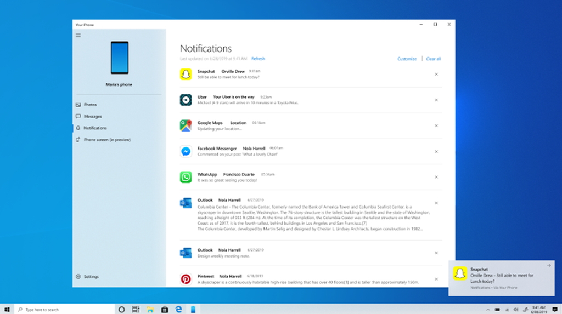Viewport: 562px width, 314px height.
Task: Open the Customize notifications link
Action: click(x=407, y=59)
